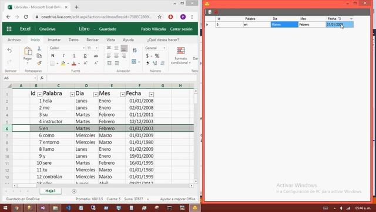Switch to the Datos ribbon tab
Screen dimensions: 376x212
[73, 40]
